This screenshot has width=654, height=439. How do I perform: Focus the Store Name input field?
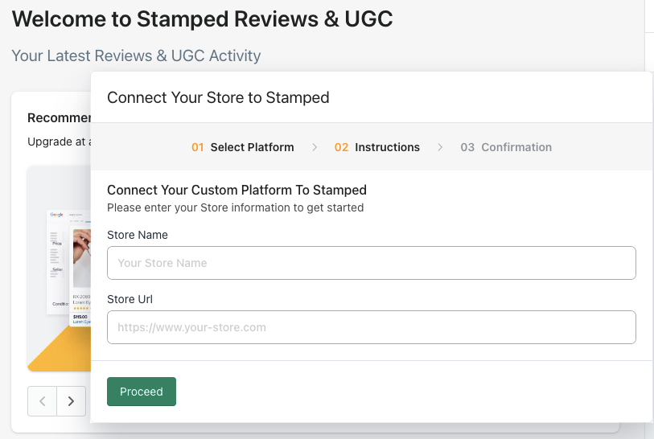371,263
